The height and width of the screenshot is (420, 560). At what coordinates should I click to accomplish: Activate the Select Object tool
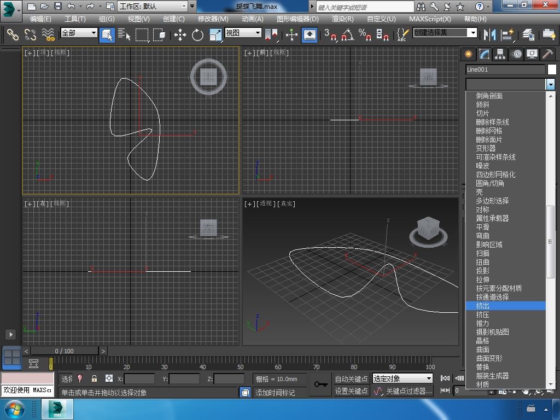click(x=107, y=34)
